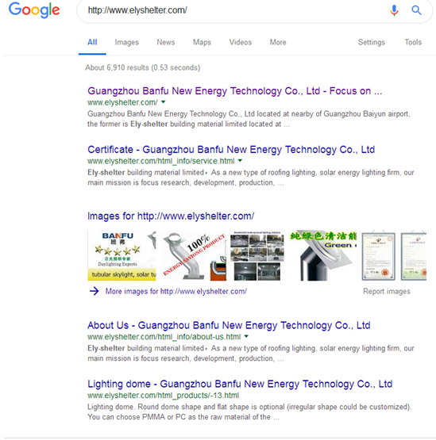Open the Green Chinese text tubular skylight thumbnail
Image resolution: width=436 pixels, height=440 pixels.
[322, 255]
